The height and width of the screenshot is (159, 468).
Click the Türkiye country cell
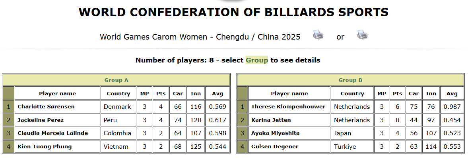coord(345,146)
